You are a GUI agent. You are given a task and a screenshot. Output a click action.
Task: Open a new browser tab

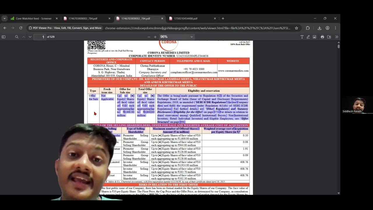pyautogui.click(x=223, y=18)
